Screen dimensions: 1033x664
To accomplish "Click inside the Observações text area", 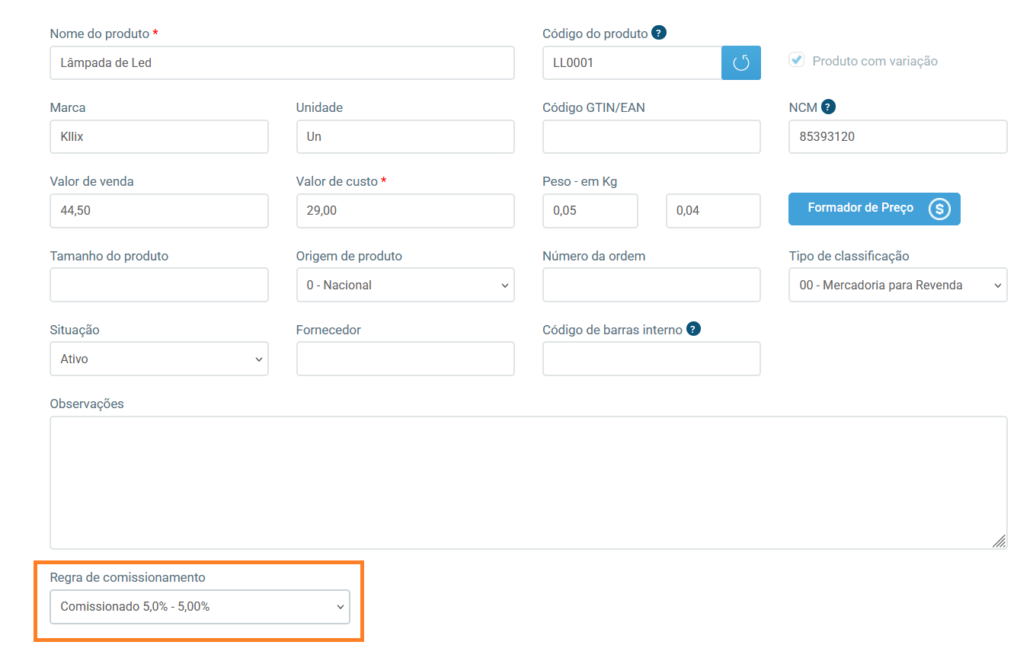I will tap(528, 482).
